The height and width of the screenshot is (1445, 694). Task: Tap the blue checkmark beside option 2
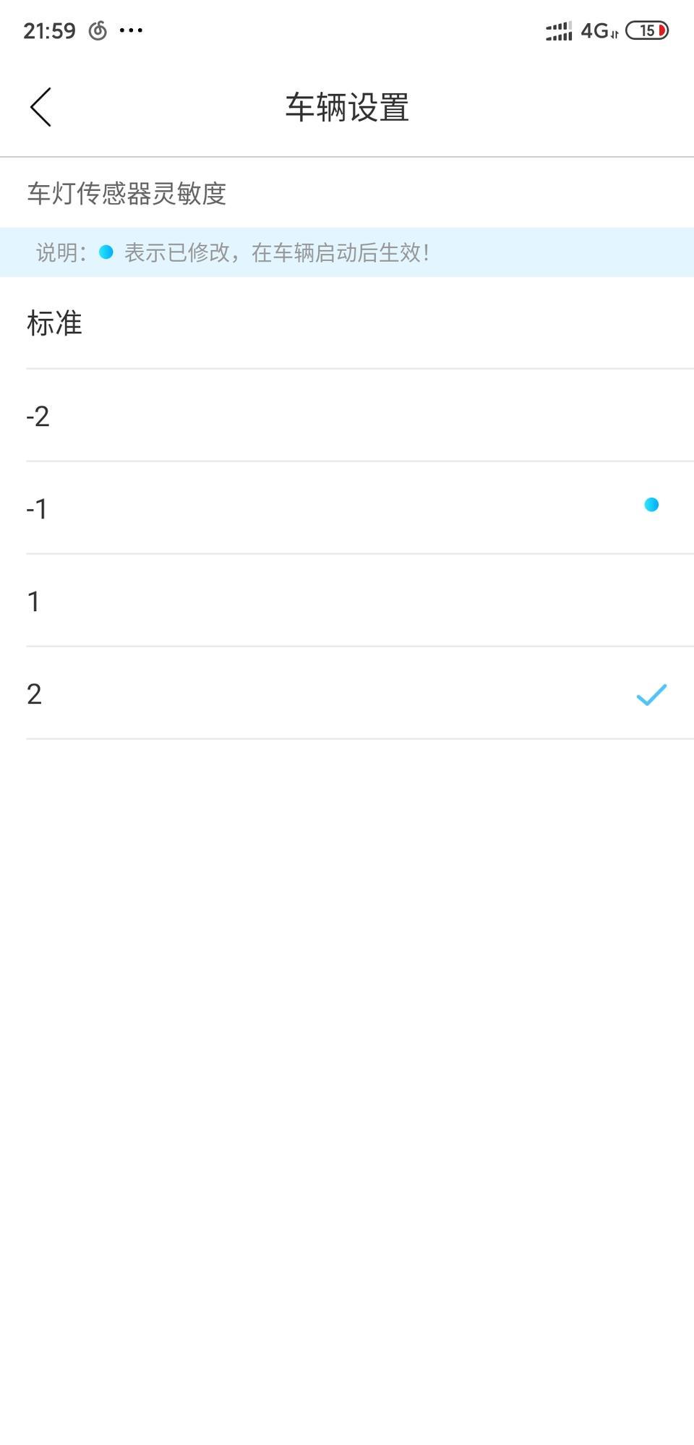[651, 694]
